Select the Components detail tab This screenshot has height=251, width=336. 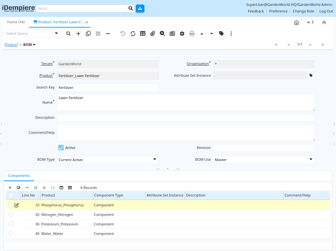[x=19, y=176]
